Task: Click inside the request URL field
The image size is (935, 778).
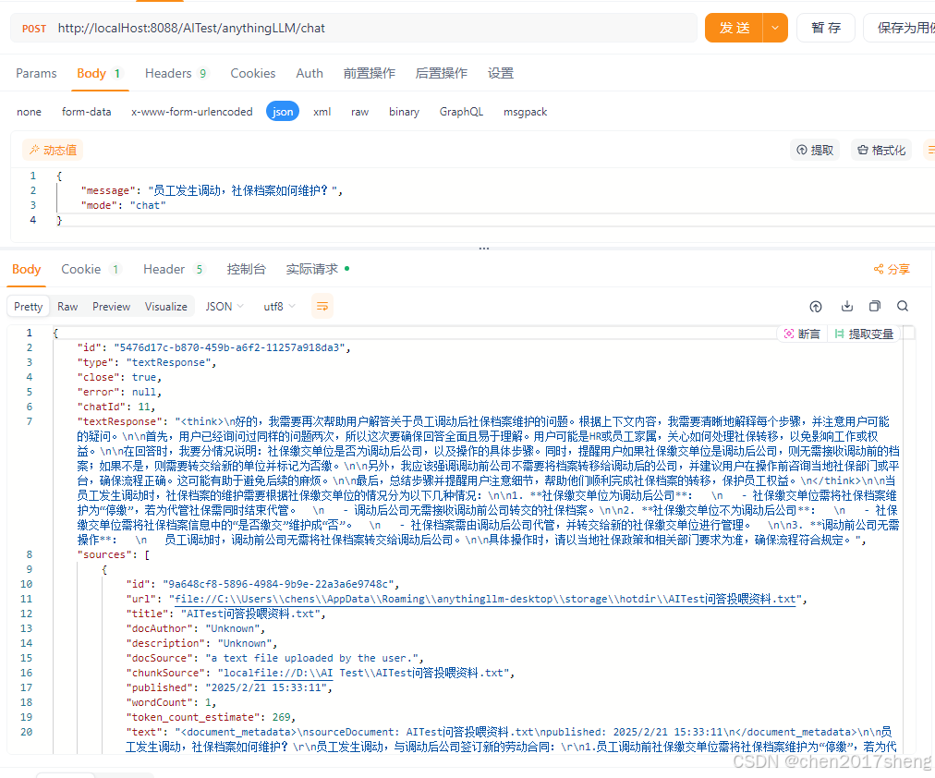Action: click(370, 28)
